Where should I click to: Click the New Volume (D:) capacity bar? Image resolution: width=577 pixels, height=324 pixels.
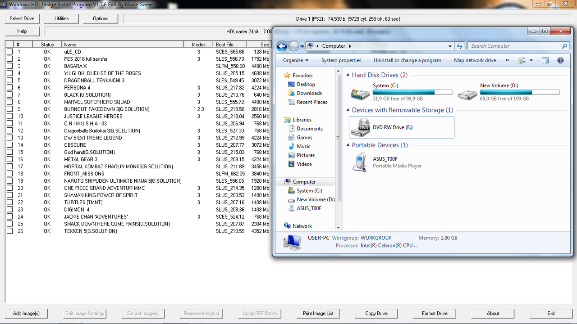pyautogui.click(x=520, y=92)
